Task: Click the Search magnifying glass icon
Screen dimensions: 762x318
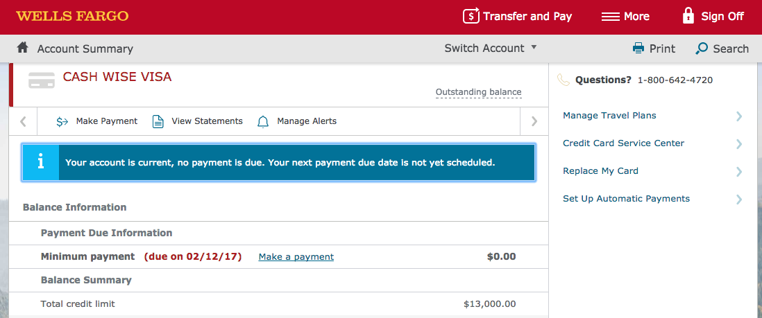Action: (702, 48)
